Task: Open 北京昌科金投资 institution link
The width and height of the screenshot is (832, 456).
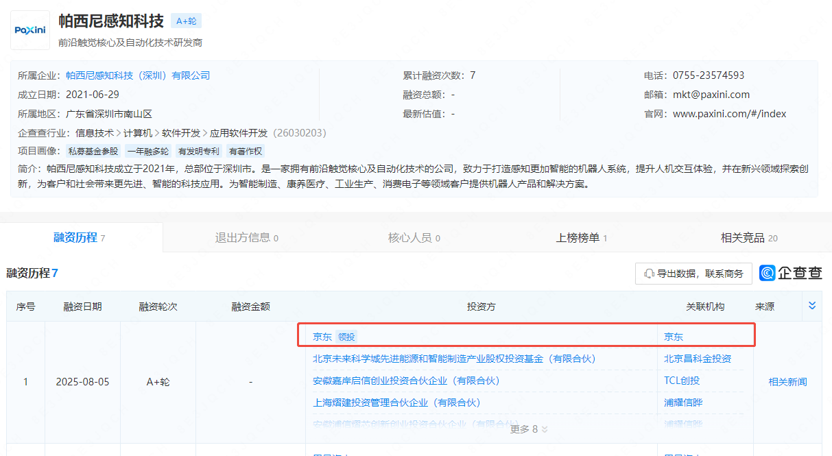Action: 698,359
